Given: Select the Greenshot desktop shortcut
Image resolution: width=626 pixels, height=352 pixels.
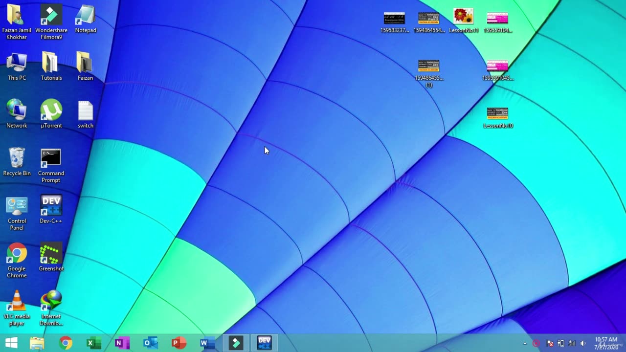Looking at the screenshot, I should tap(51, 258).
